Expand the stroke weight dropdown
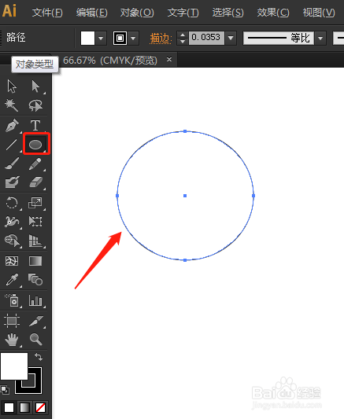The width and height of the screenshot is (344, 419). point(231,39)
